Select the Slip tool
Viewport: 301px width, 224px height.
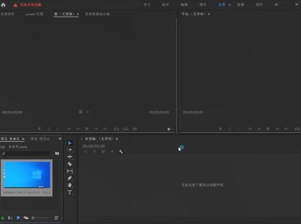70,171
